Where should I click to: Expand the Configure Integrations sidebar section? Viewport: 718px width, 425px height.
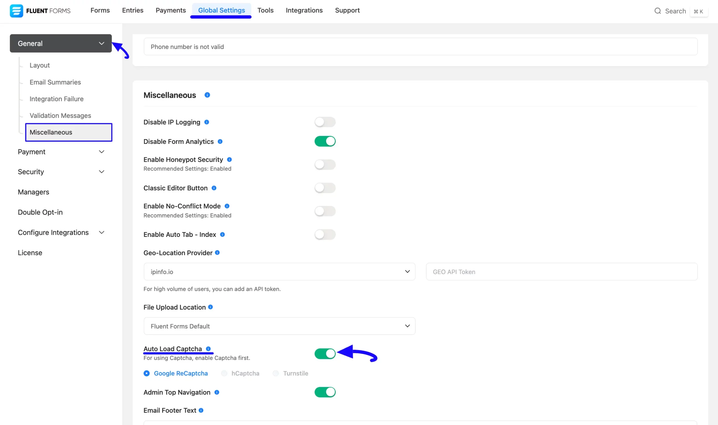click(61, 233)
